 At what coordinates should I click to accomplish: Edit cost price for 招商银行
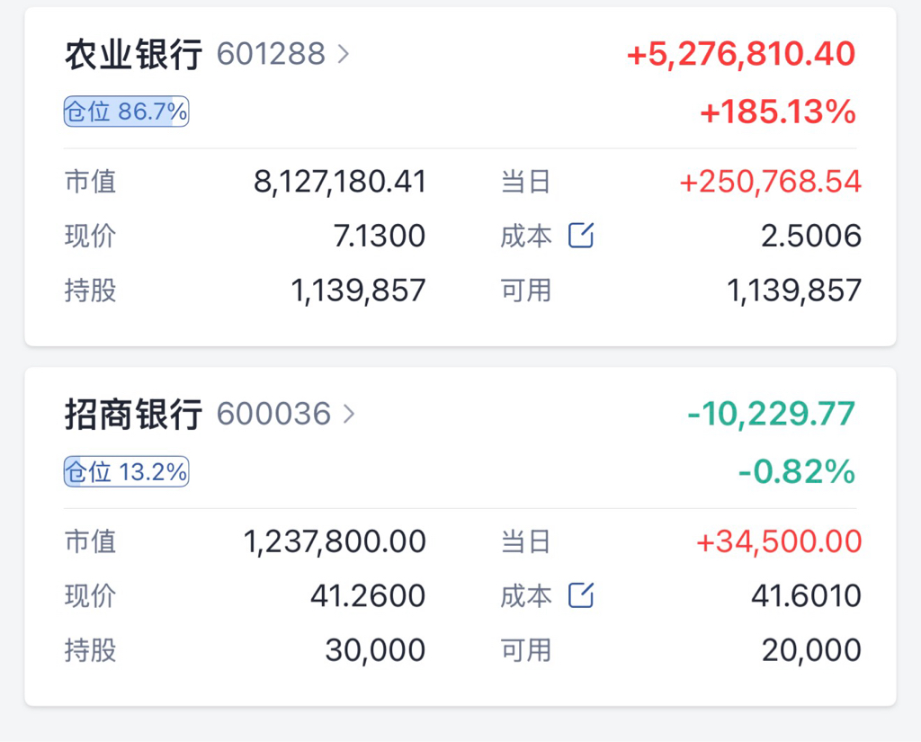[581, 595]
